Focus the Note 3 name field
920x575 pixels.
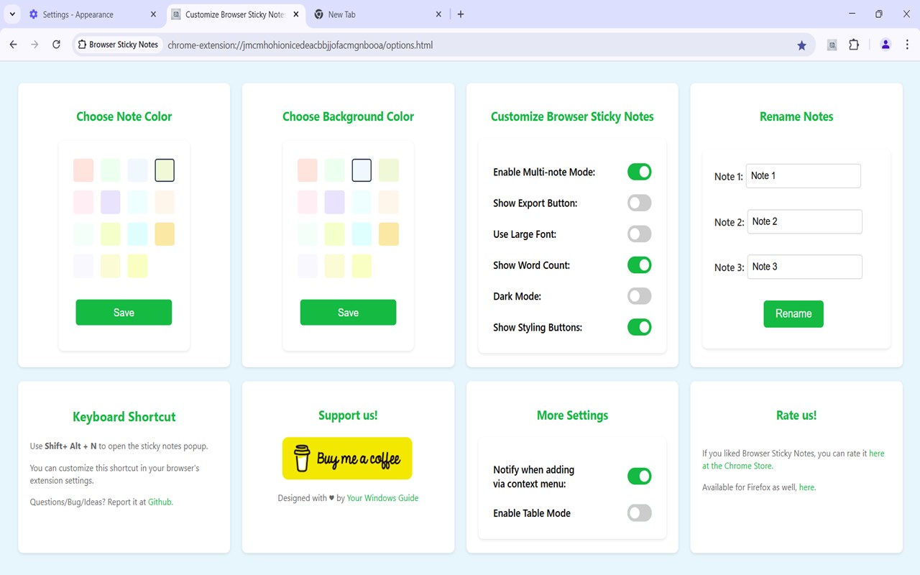click(x=805, y=267)
